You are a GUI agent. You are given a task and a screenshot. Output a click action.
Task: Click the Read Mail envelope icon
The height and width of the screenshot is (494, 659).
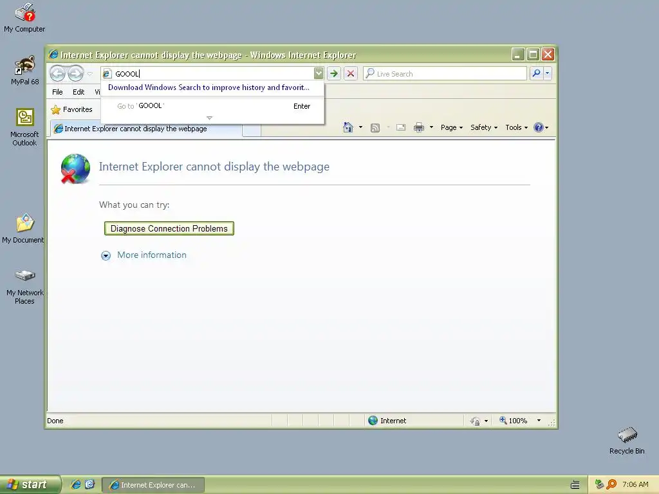coord(401,127)
